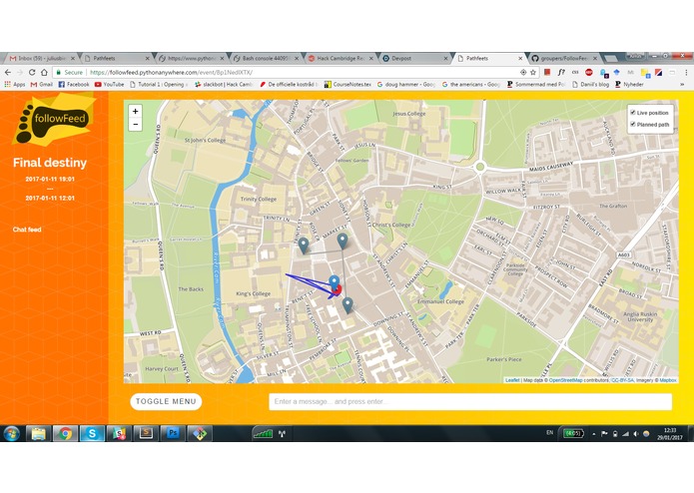Reload the current page

click(x=32, y=72)
